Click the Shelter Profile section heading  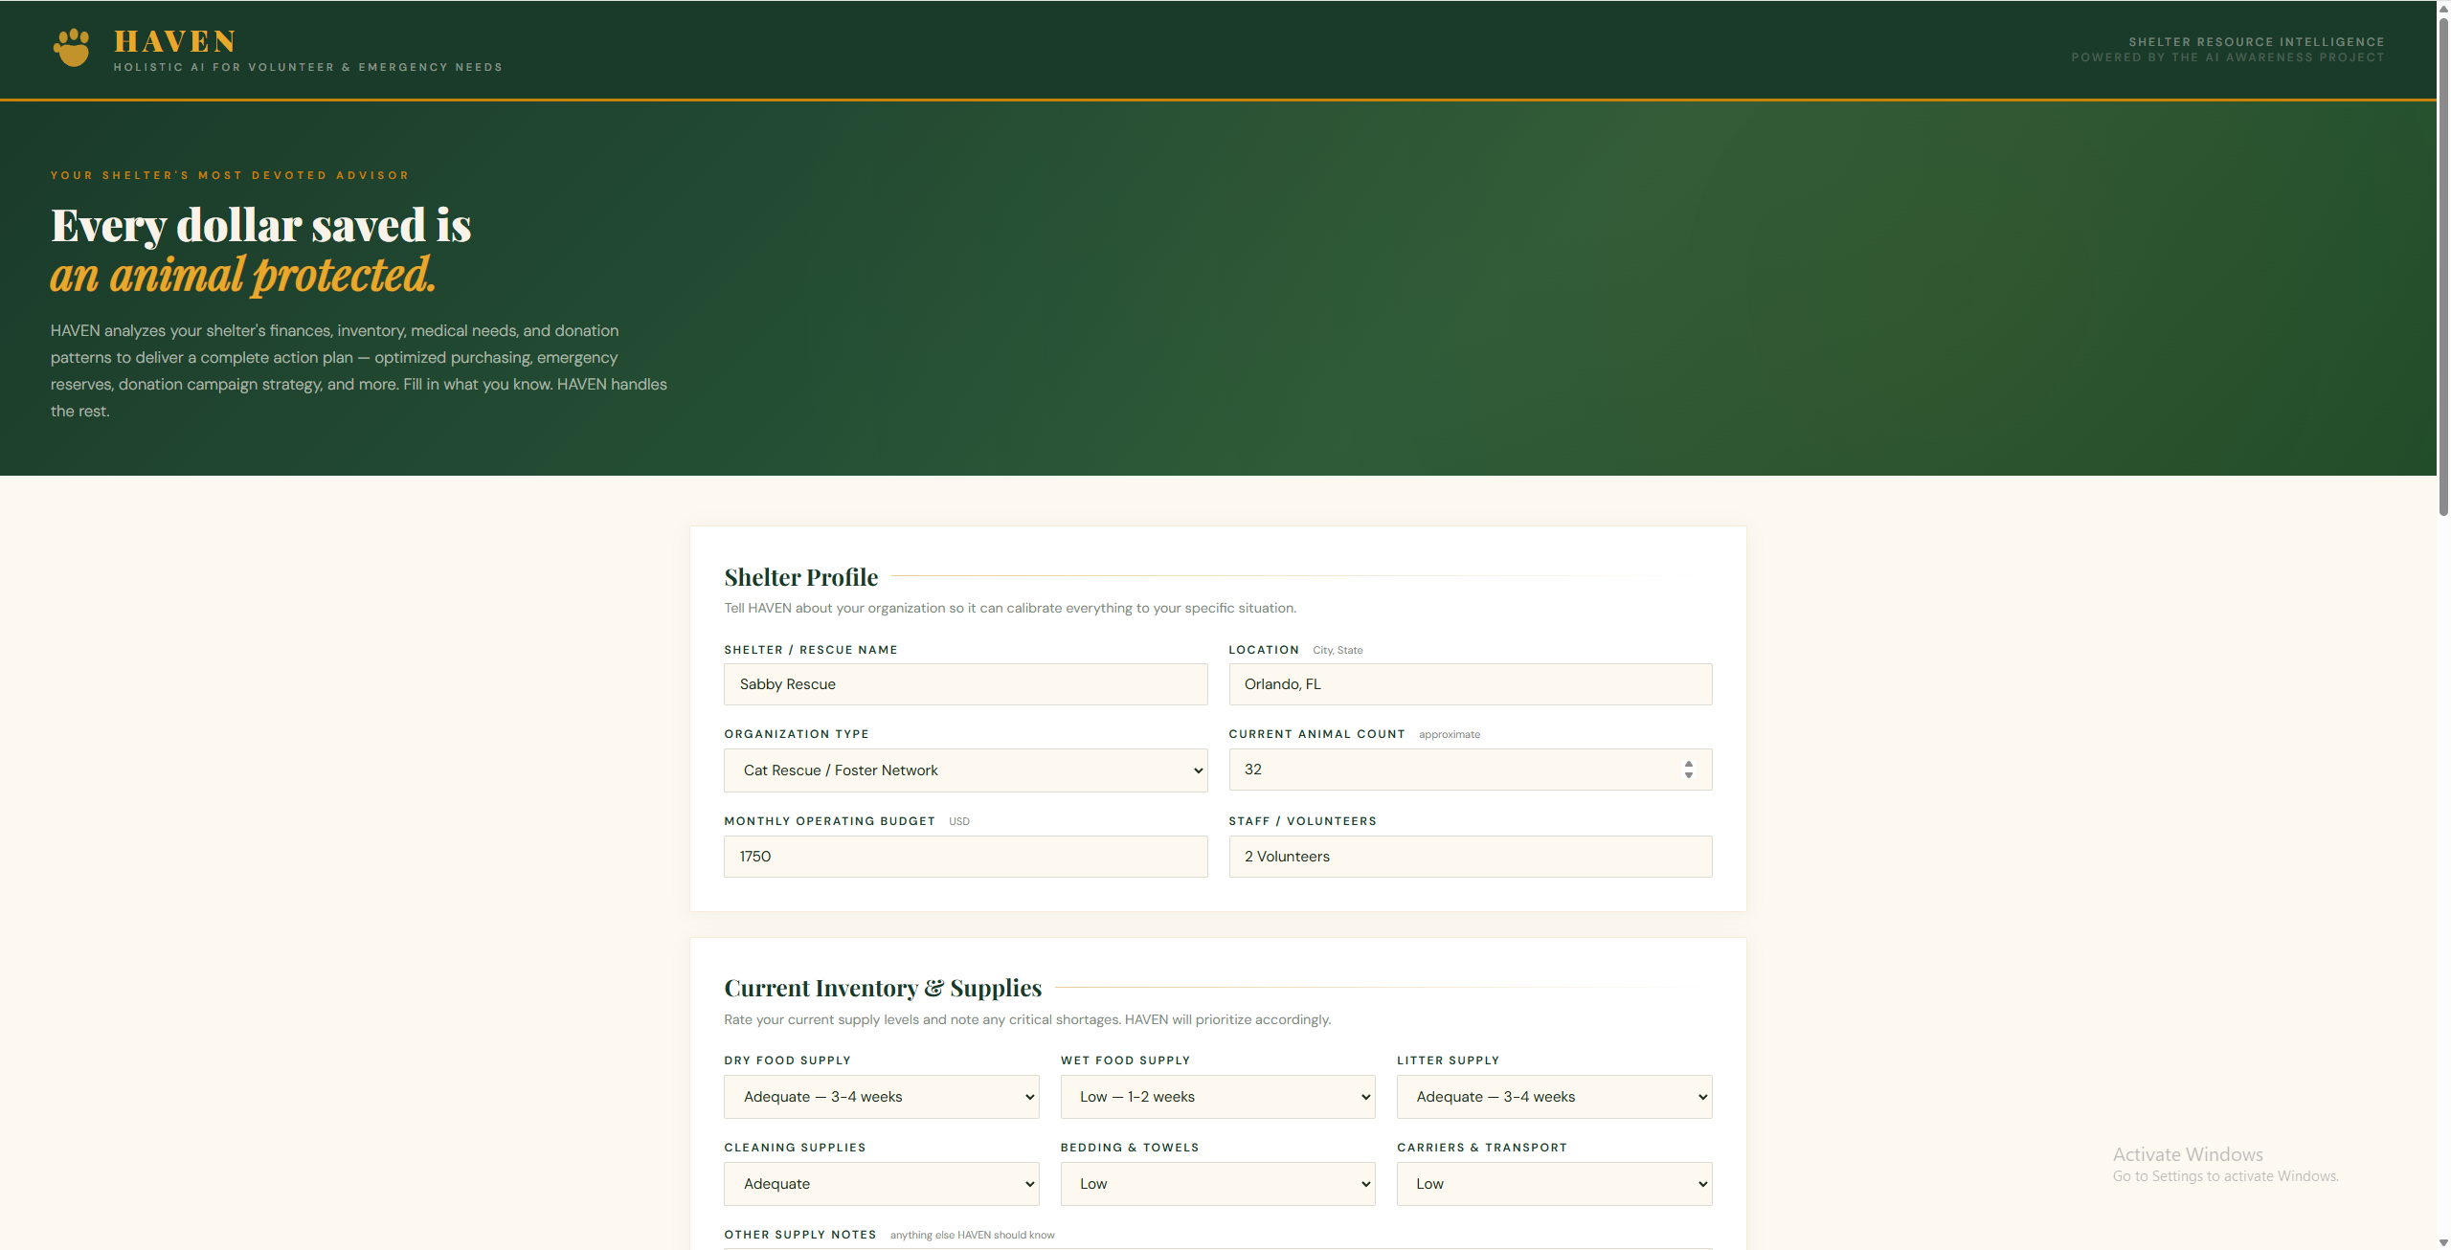click(x=800, y=577)
